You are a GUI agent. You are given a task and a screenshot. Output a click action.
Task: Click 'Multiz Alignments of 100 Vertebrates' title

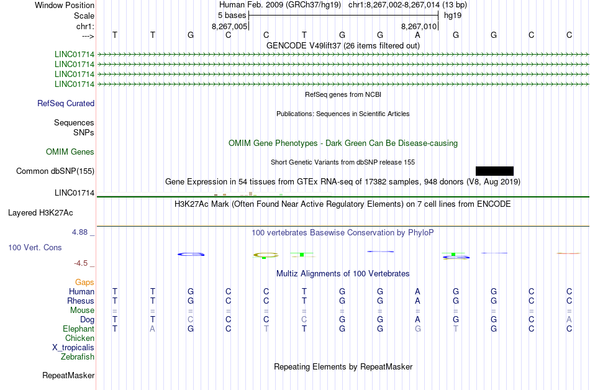point(343,274)
